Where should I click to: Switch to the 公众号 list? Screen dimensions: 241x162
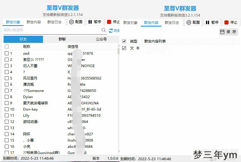pos(101,39)
